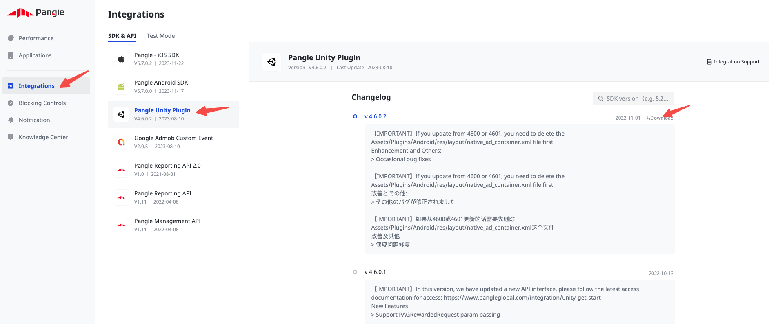Click the V5.7.0.2 iOS version label
Screen dimensions: 769x324
click(143, 63)
